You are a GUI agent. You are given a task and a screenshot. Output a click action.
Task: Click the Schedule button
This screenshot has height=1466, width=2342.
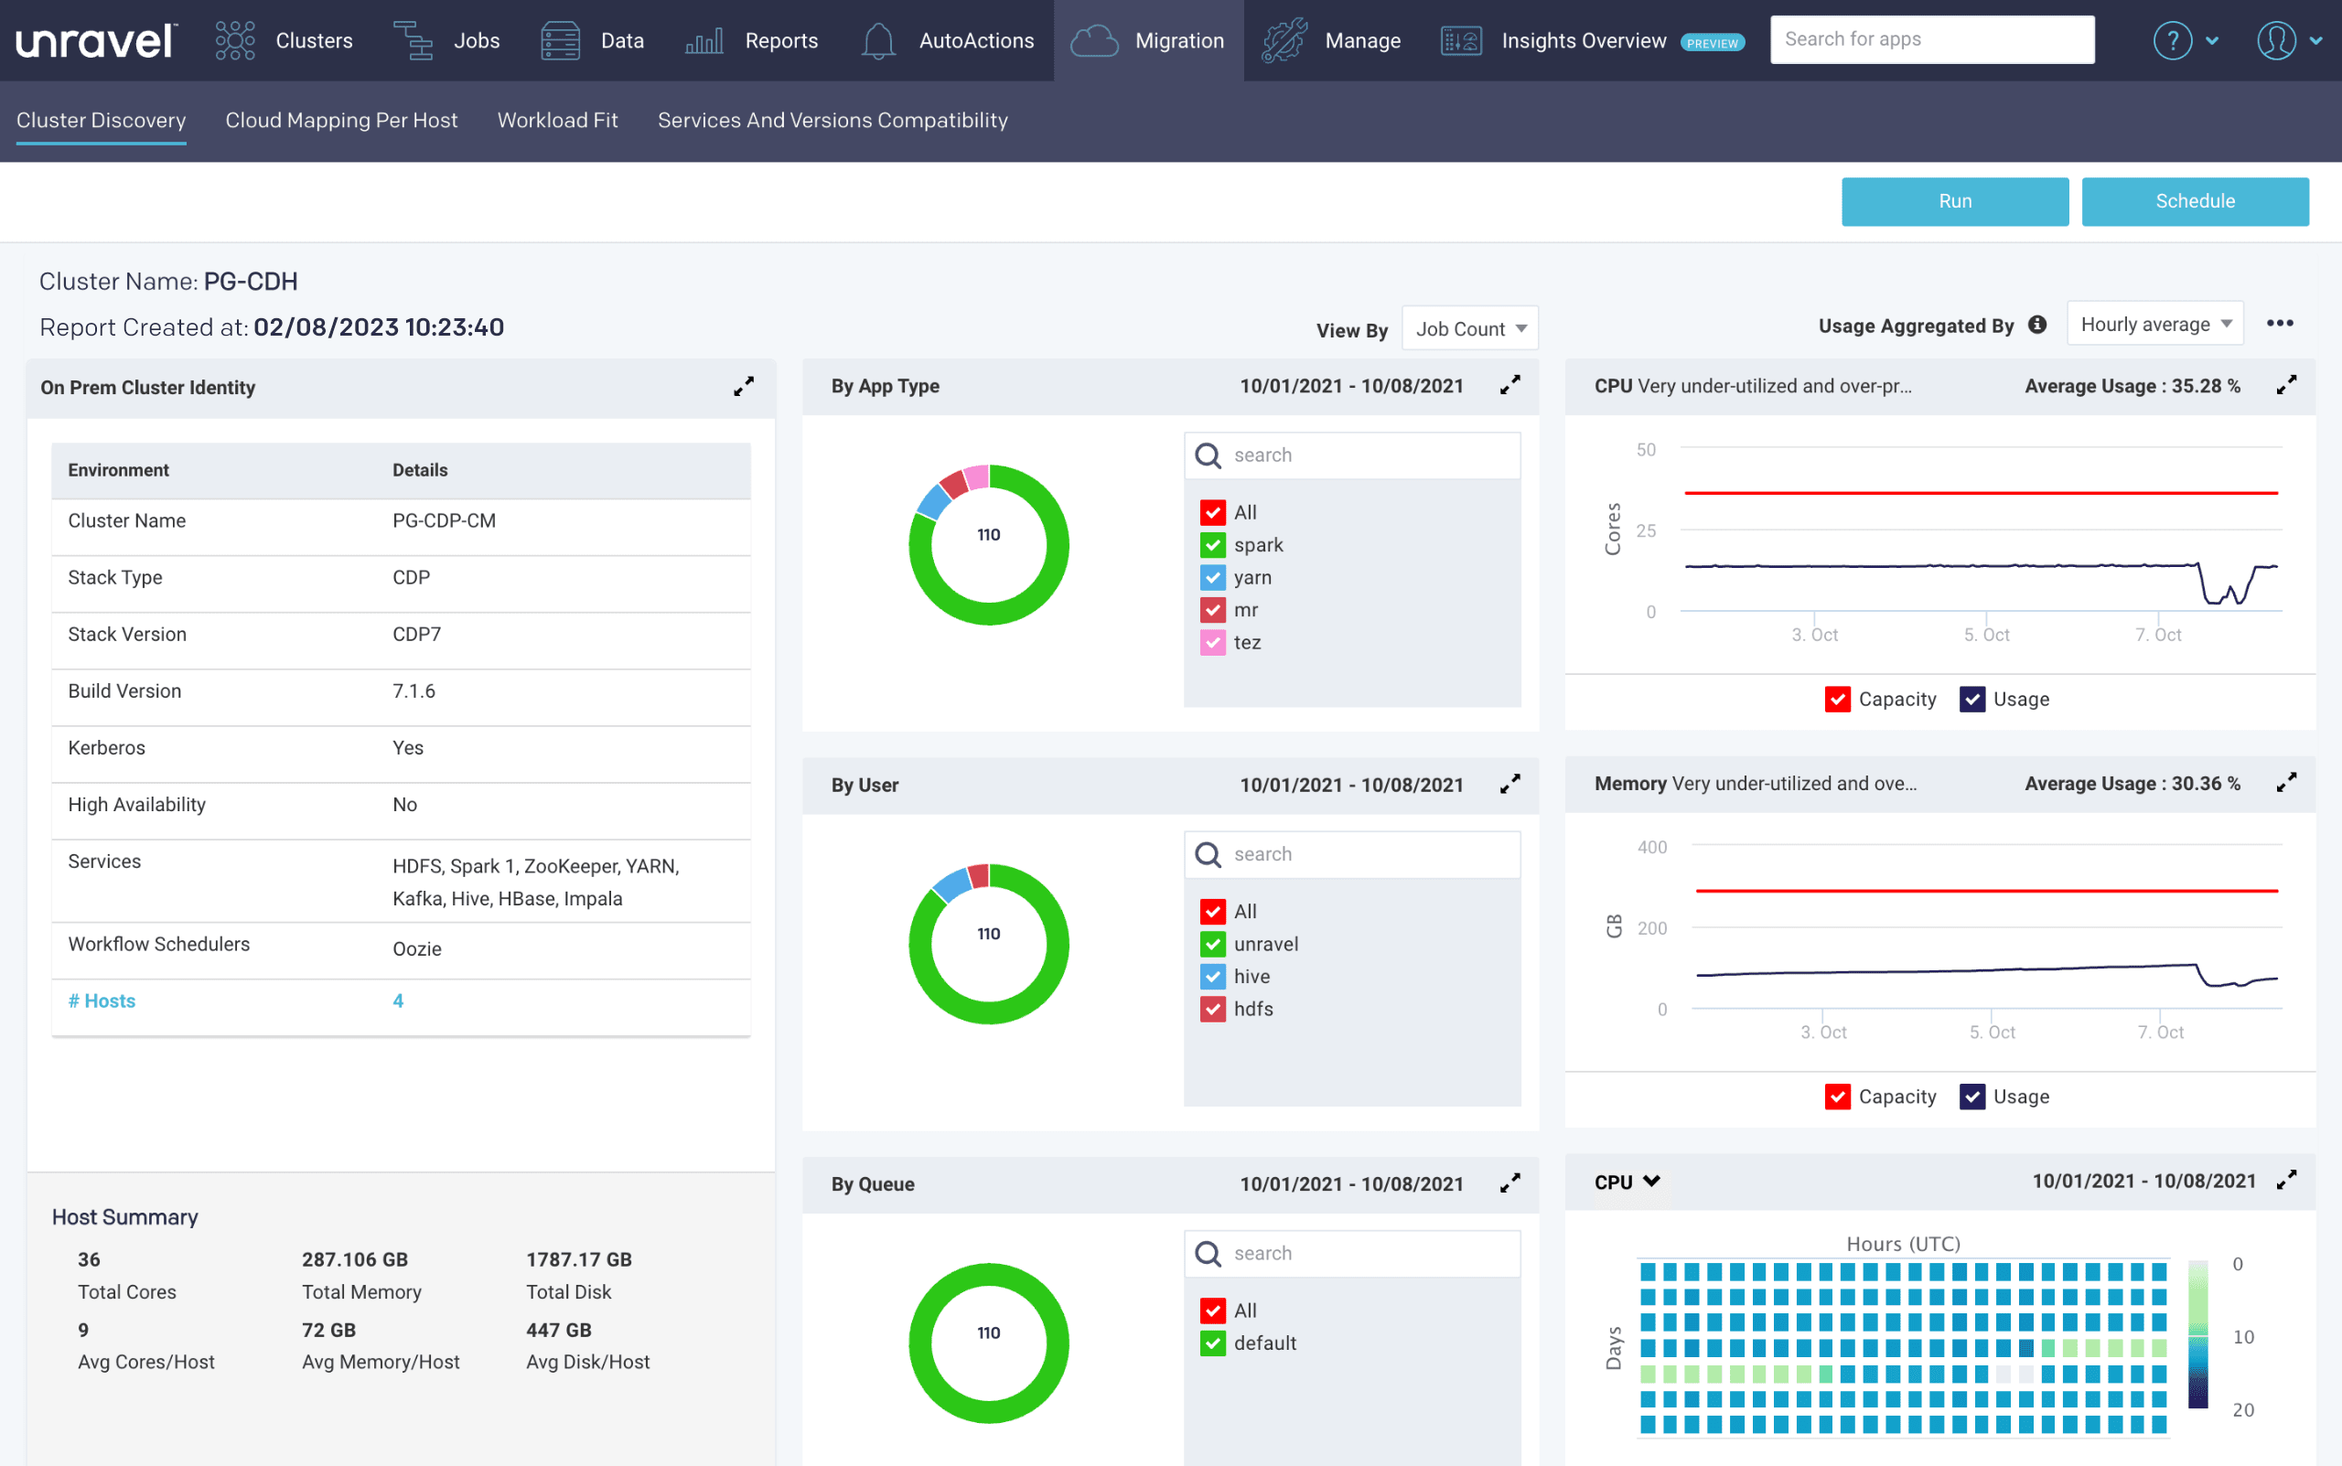[x=2195, y=200]
